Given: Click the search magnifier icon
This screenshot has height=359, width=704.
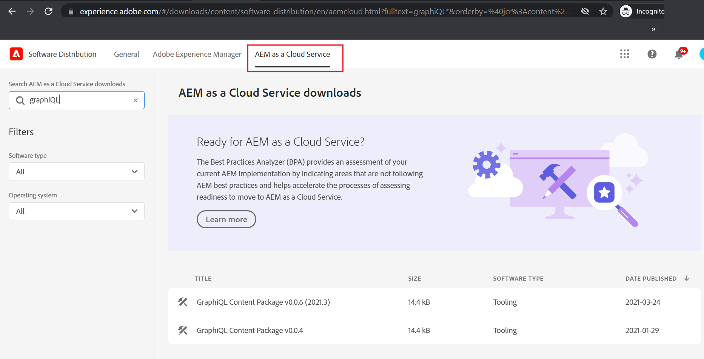Looking at the screenshot, I should [20, 100].
